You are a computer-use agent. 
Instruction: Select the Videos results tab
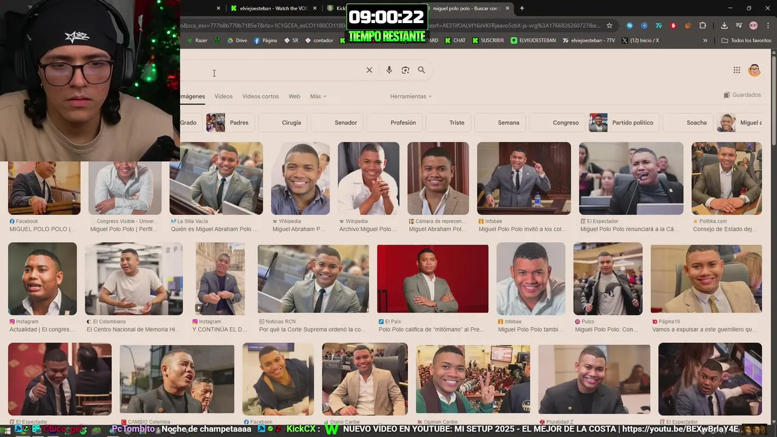[223, 97]
